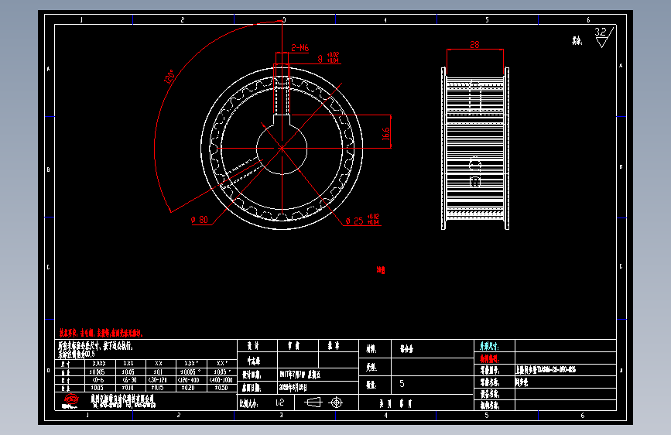Click the 28 width dimension
The width and height of the screenshot is (671, 435).
click(474, 45)
